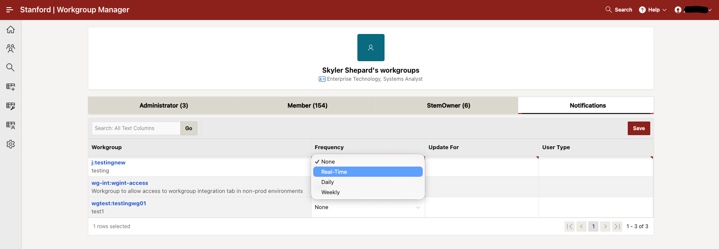Click the Search All Text Columns field
719x249 pixels.
(136, 128)
